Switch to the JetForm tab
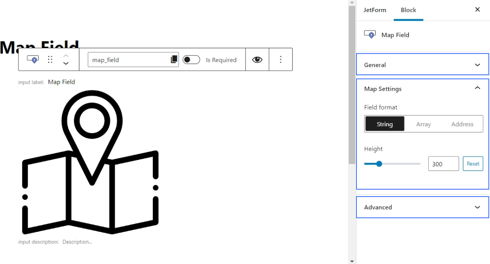490x264 pixels. (374, 10)
